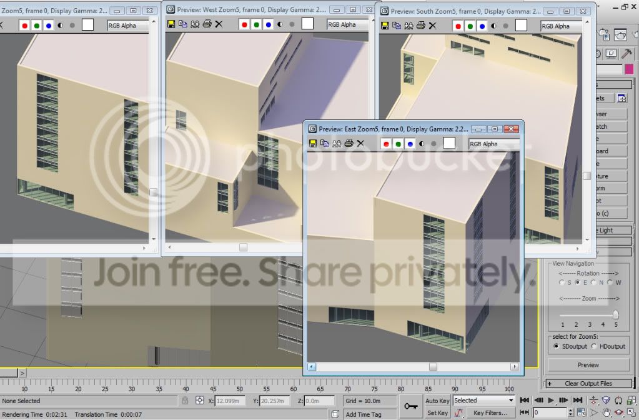Toggle blue channel in South Zoom5 preview
The width and height of the screenshot is (639, 420).
[482, 26]
